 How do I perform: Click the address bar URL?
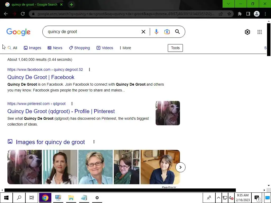click(126, 14)
